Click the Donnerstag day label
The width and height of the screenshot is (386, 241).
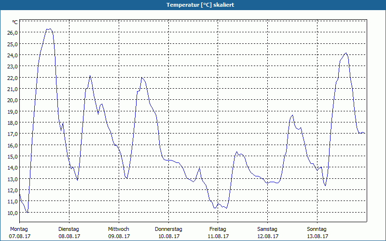coord(168,229)
